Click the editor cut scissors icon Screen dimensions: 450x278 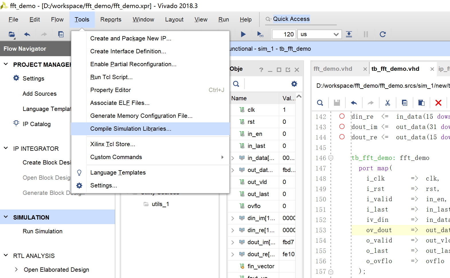point(388,103)
